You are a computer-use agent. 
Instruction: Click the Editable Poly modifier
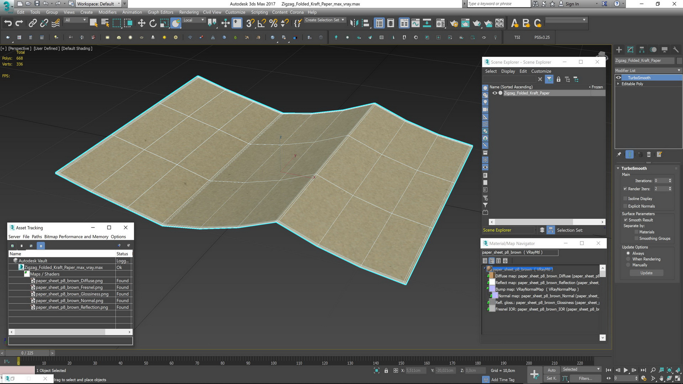coord(633,84)
